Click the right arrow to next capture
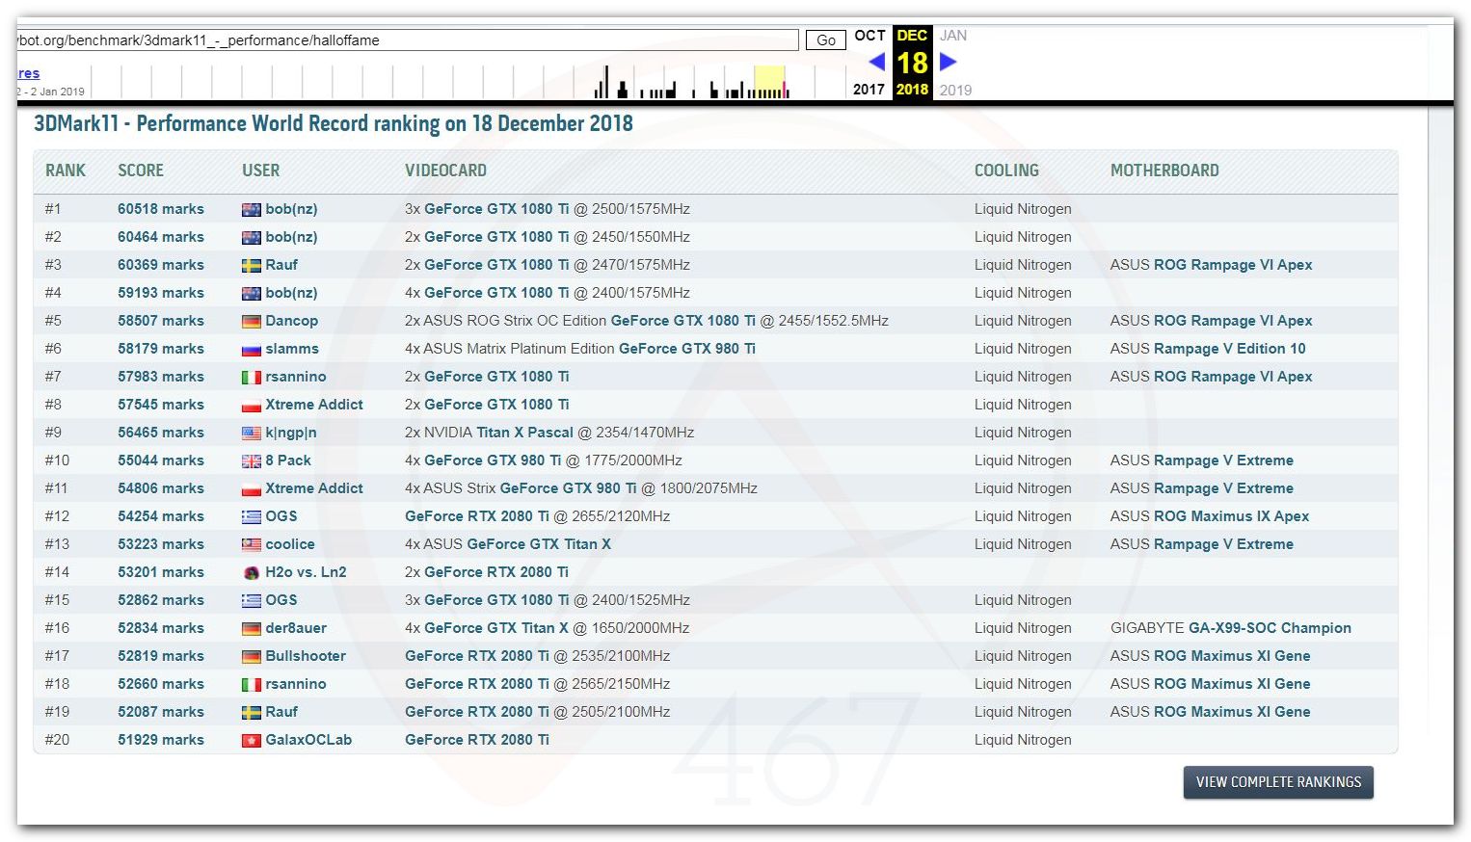Screen dimensions: 1471x842 pos(948,62)
